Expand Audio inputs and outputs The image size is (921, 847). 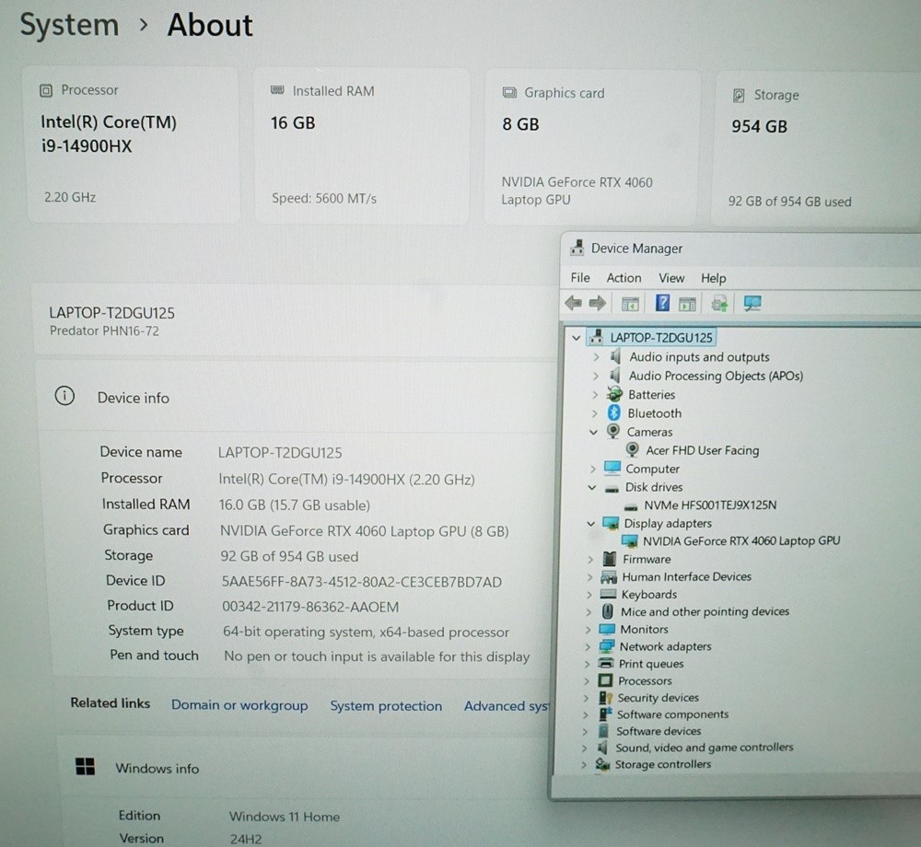[x=596, y=356]
